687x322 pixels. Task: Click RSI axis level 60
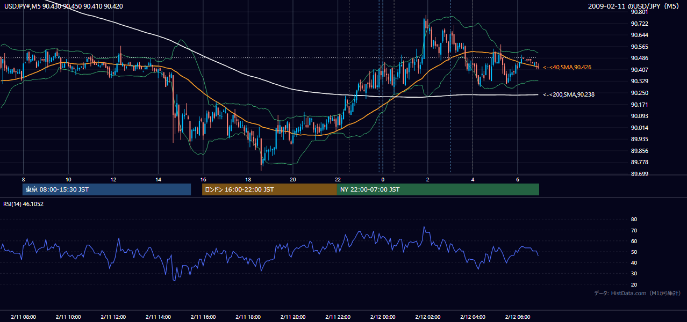(x=634, y=241)
